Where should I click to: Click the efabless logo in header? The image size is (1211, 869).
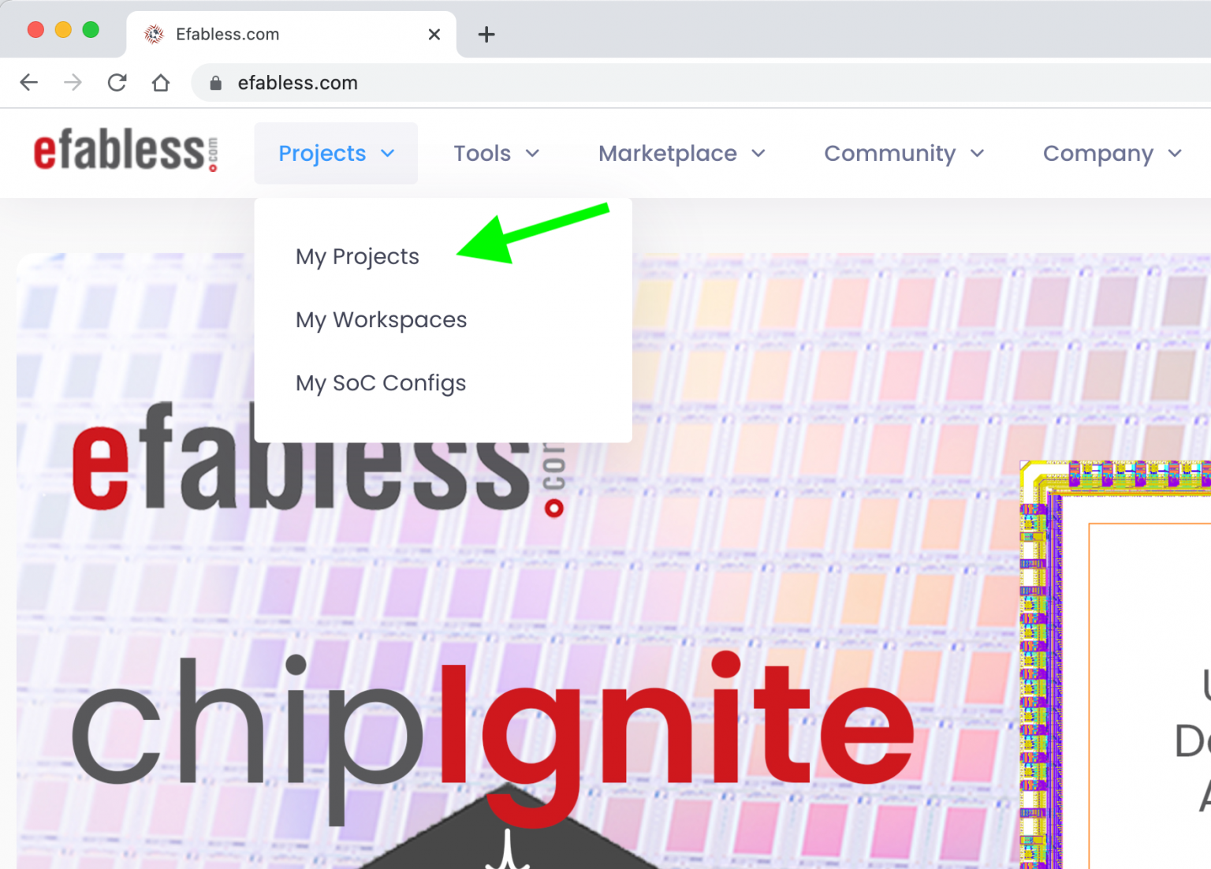[126, 151]
